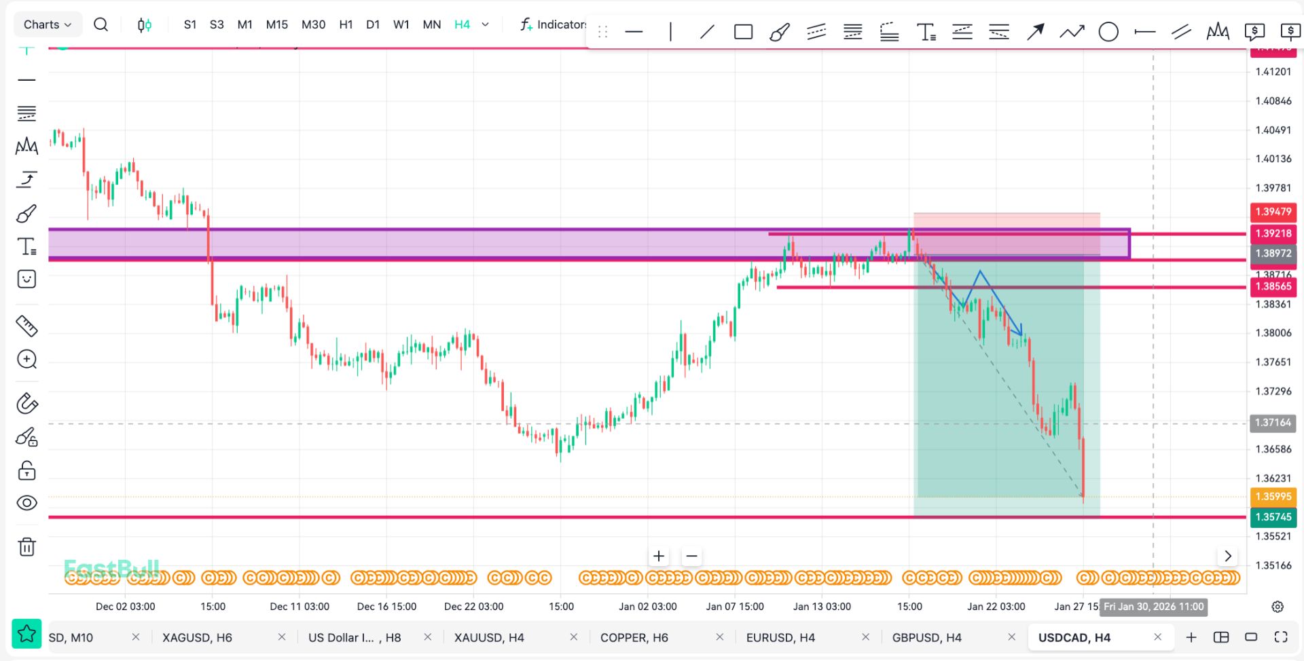
Task: Select the ruler measure tool
Action: click(26, 326)
